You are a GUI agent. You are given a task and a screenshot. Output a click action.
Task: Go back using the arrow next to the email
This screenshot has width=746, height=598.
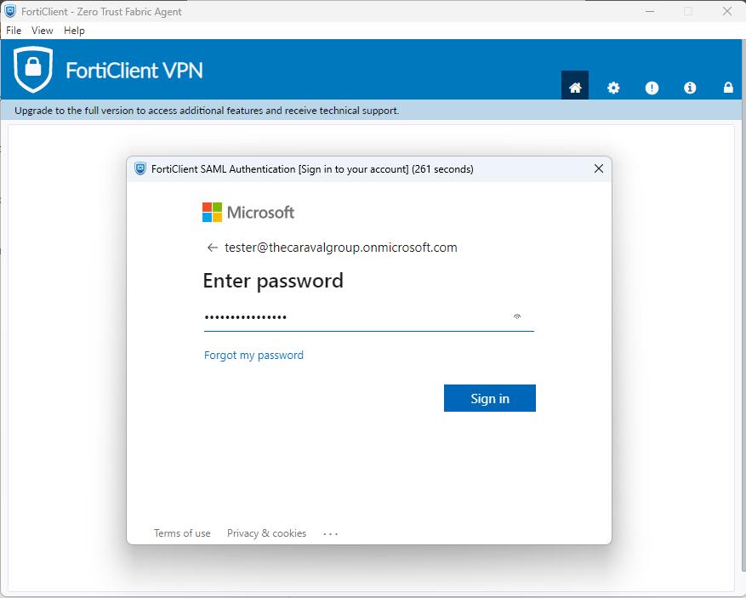(212, 248)
